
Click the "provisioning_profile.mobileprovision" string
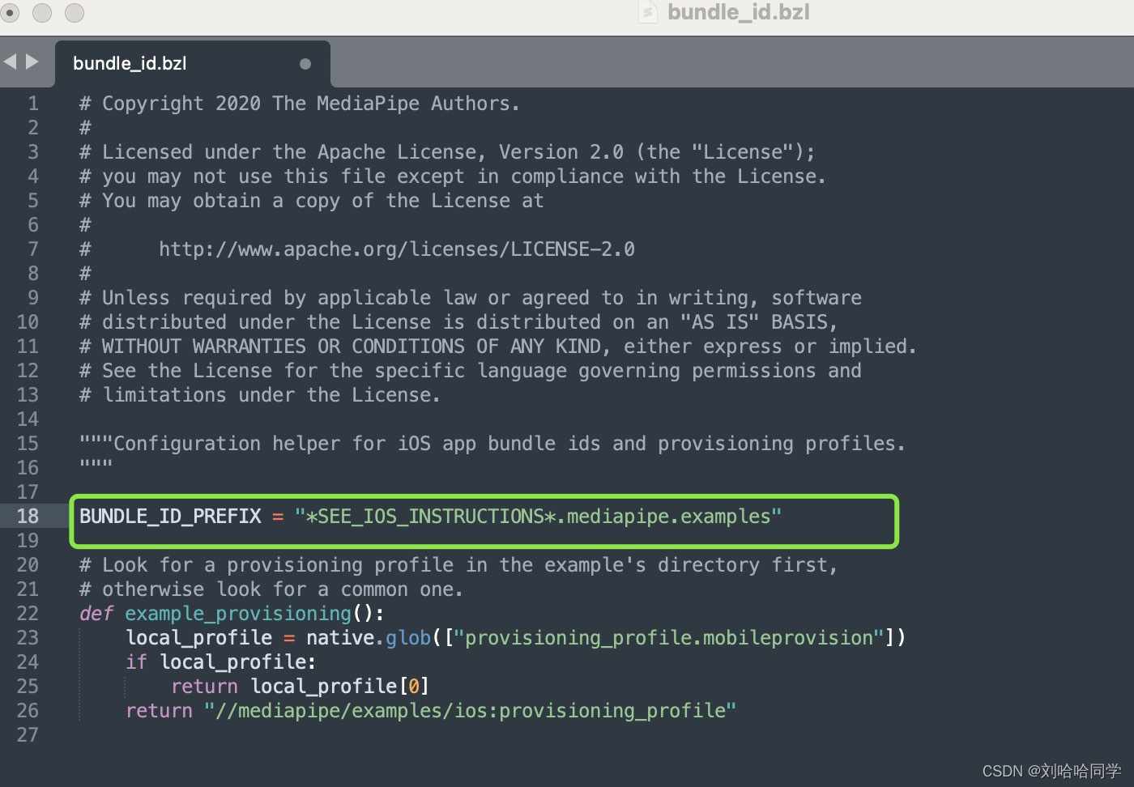coord(668,638)
